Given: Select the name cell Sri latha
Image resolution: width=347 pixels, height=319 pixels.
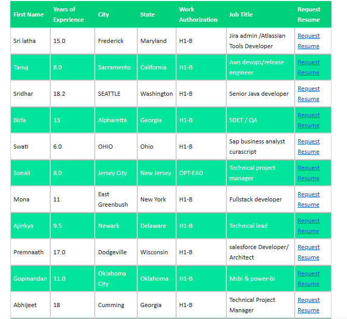Looking at the screenshot, I should [31, 41].
